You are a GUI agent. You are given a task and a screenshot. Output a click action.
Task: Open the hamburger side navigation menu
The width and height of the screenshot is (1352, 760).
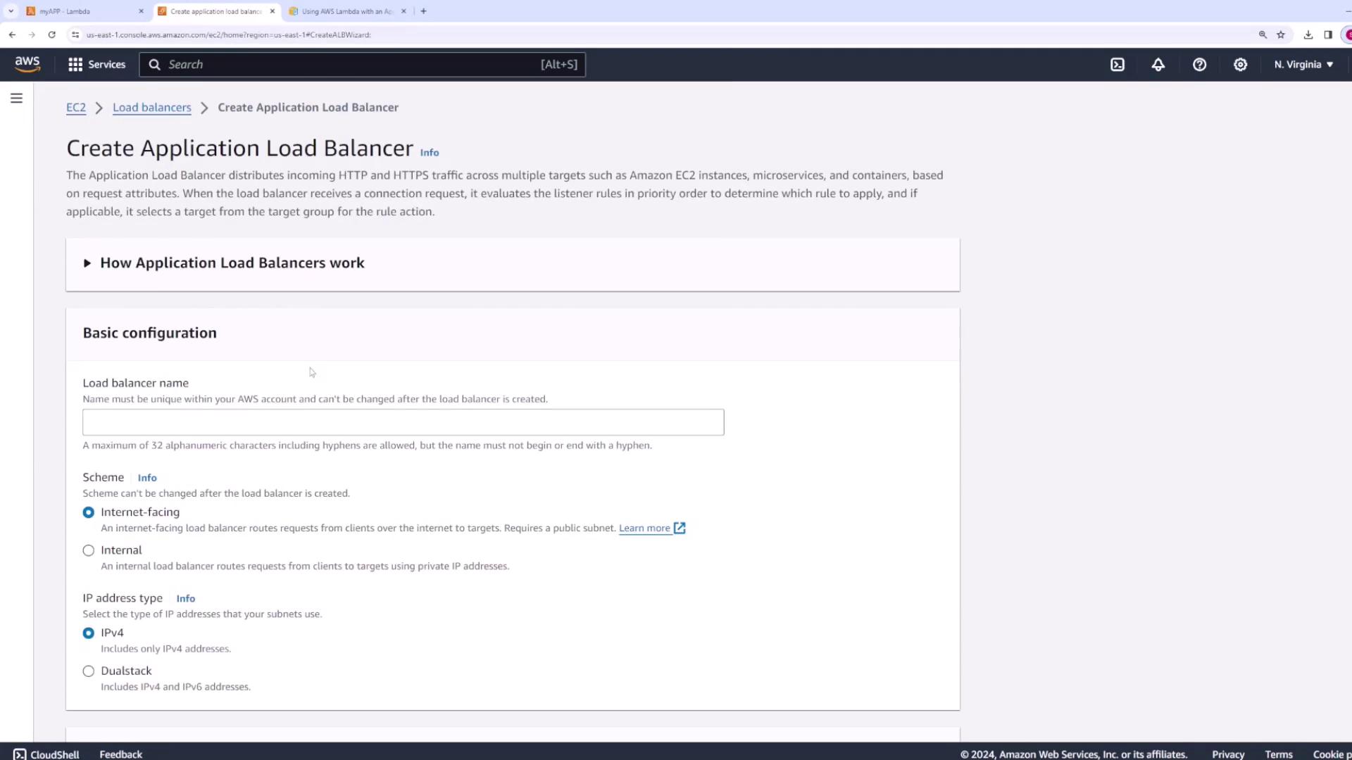(16, 99)
